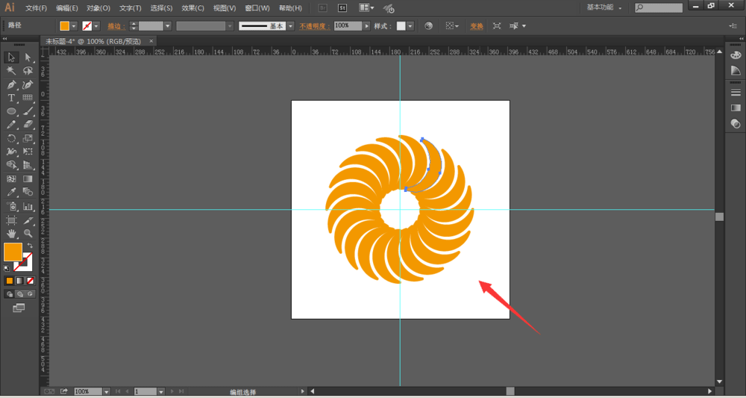Click the 不透明度 label link

(313, 26)
